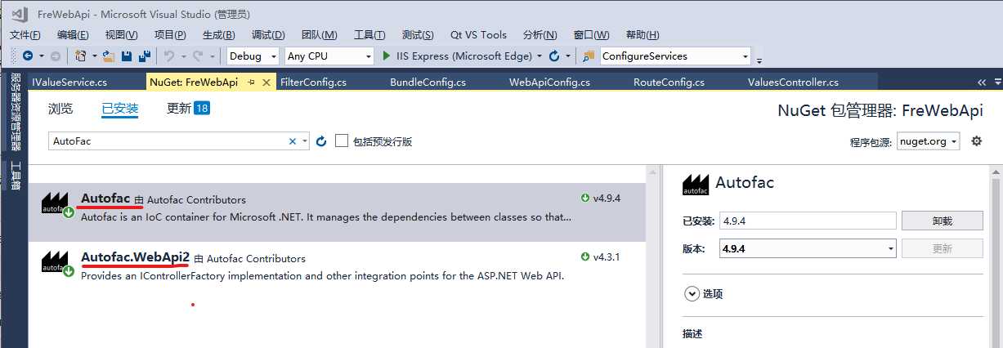The height and width of the screenshot is (348, 1003).
Task: Open the document tabs overflow dropdown
Action: pyautogui.click(x=997, y=83)
